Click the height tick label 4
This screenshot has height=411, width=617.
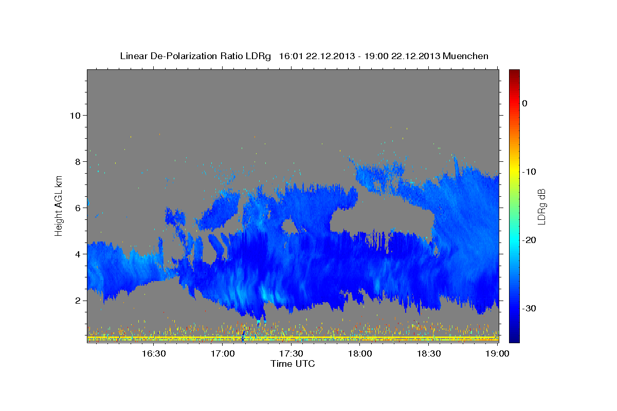78,254
